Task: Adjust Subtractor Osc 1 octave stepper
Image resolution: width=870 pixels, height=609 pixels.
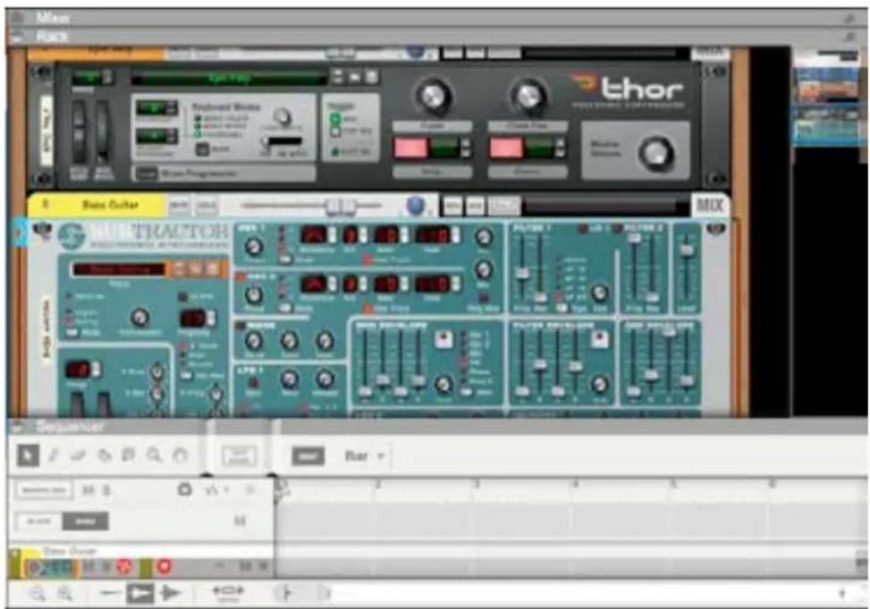Action: pyautogui.click(x=363, y=236)
